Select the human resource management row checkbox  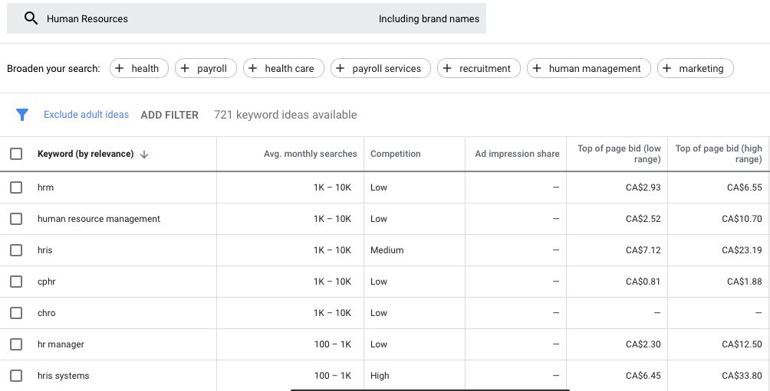[16, 219]
